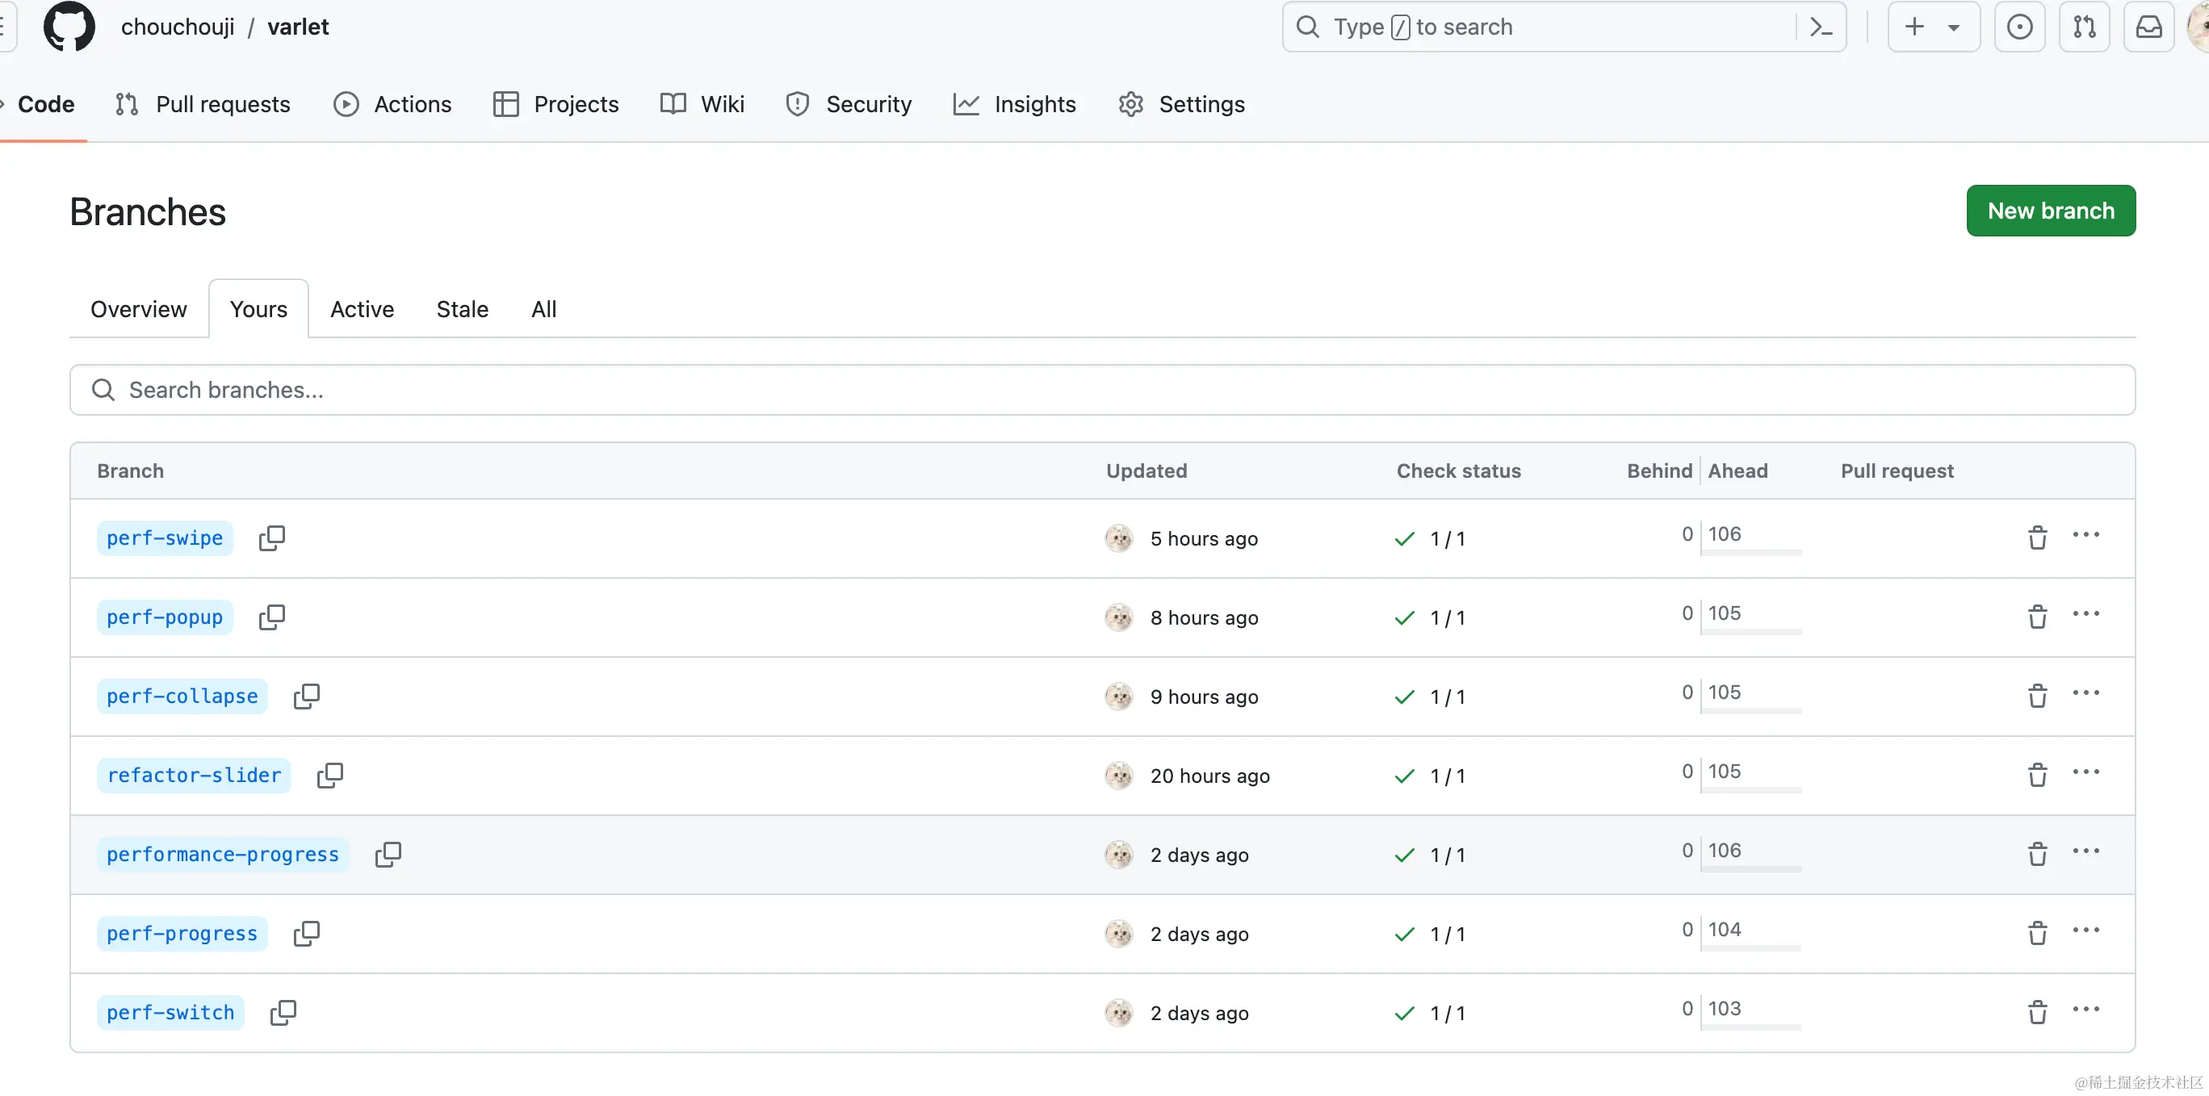Open more options for perf-progress

[x=2085, y=930]
